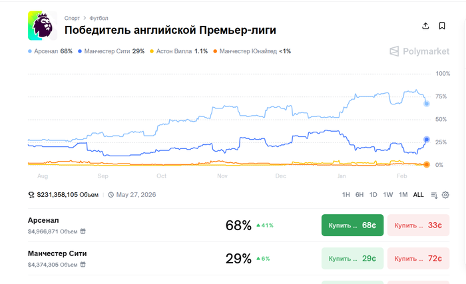This screenshot has height=284, width=466.
Task: Click the Арсенал legend color dot
Action: [x=30, y=51]
